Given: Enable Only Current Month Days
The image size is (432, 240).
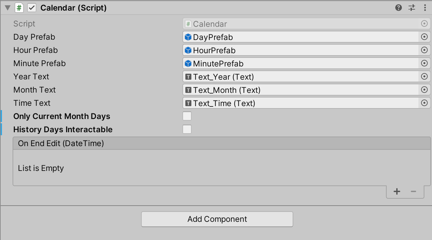Looking at the screenshot, I should 187,116.
